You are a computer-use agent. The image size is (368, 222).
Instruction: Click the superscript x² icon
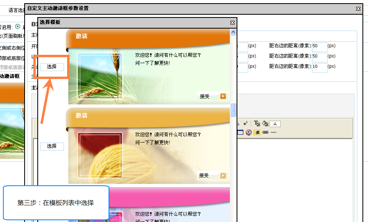point(246,124)
